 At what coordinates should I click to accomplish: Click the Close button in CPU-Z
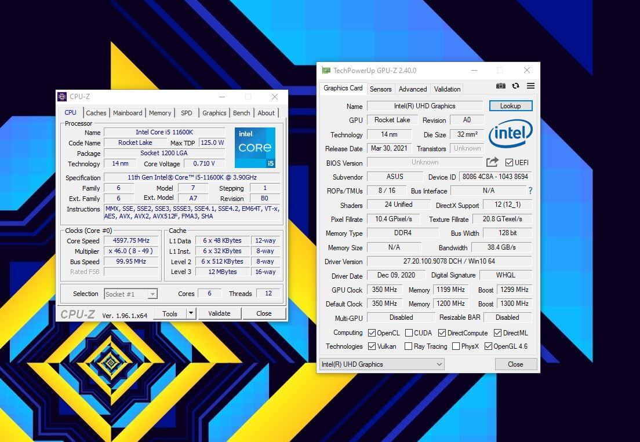pos(264,313)
